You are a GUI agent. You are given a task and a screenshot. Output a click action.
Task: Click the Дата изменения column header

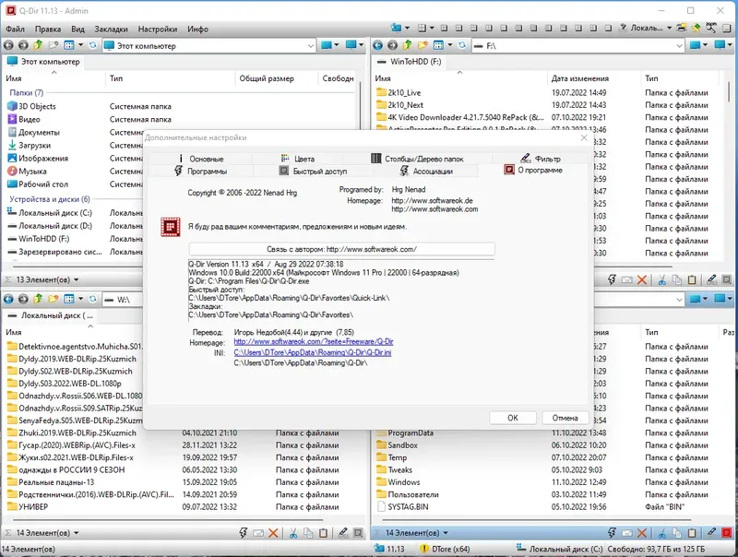(x=580, y=78)
